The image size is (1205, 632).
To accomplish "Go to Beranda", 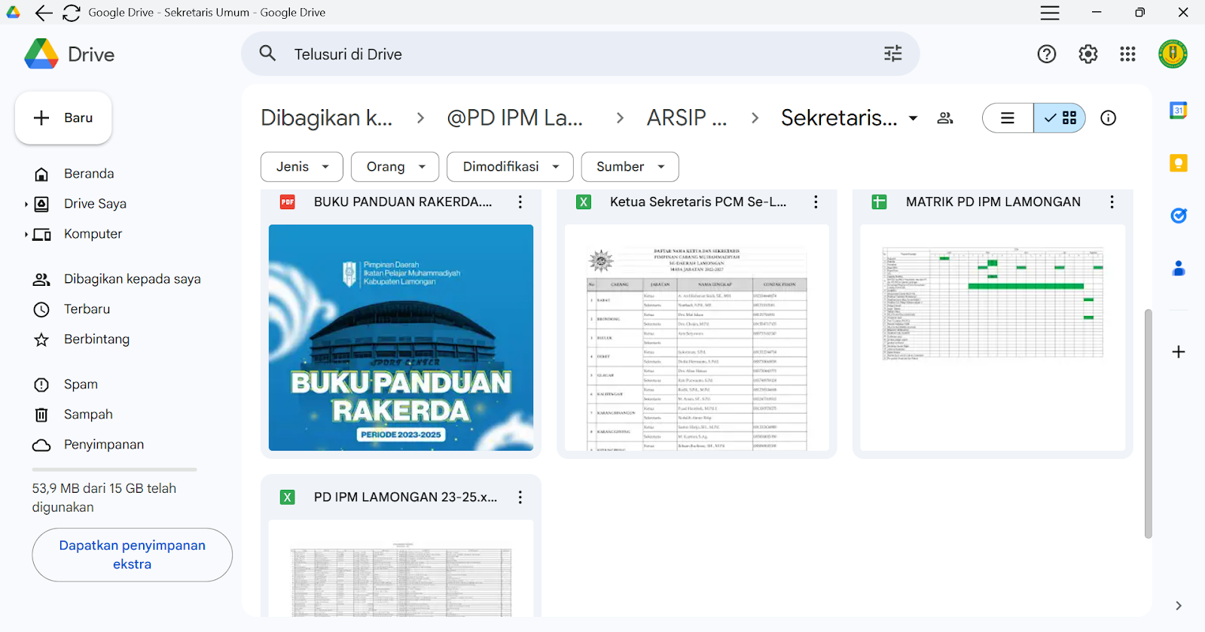I will click(89, 174).
